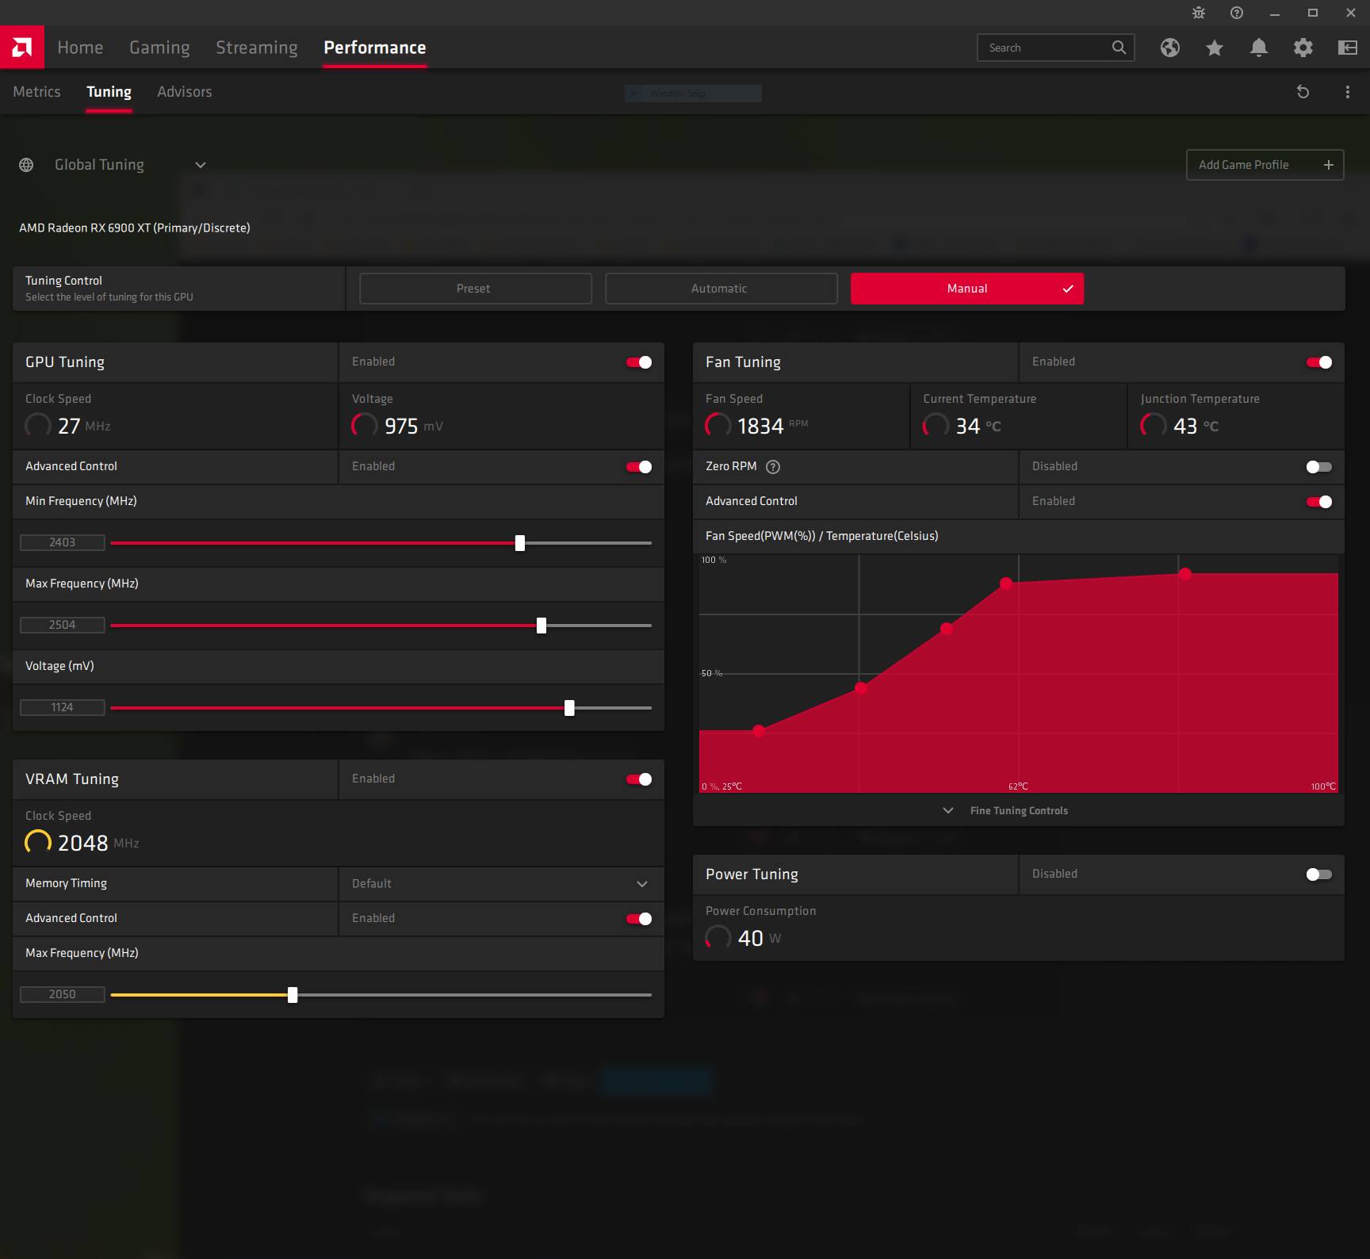This screenshot has width=1370, height=1259.
Task: Toggle Fan Tuning enabled switch
Action: (1319, 362)
